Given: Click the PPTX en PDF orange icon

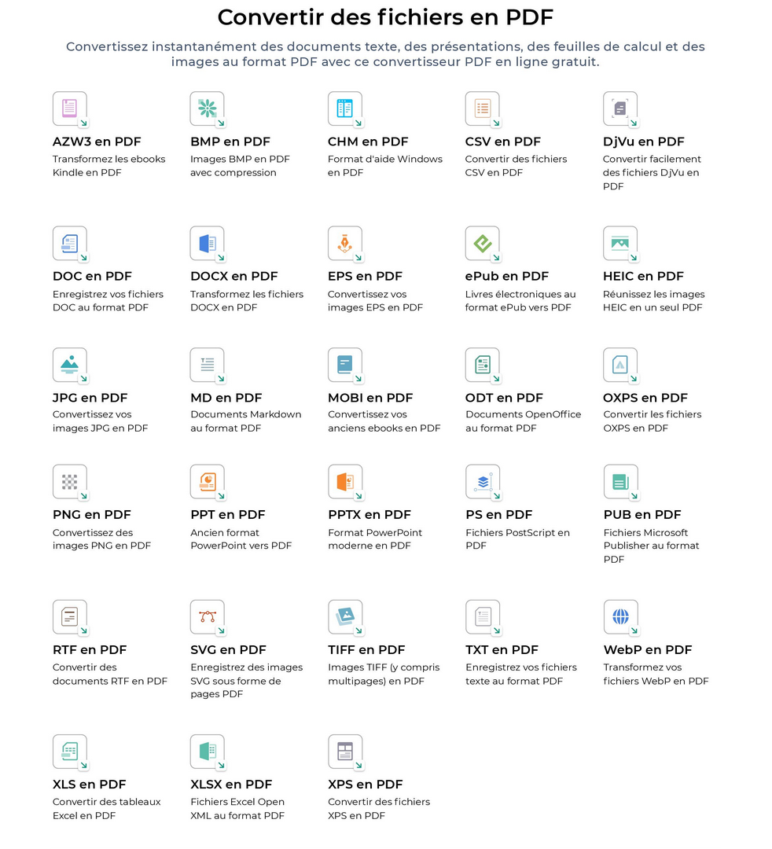Looking at the screenshot, I should tap(345, 482).
